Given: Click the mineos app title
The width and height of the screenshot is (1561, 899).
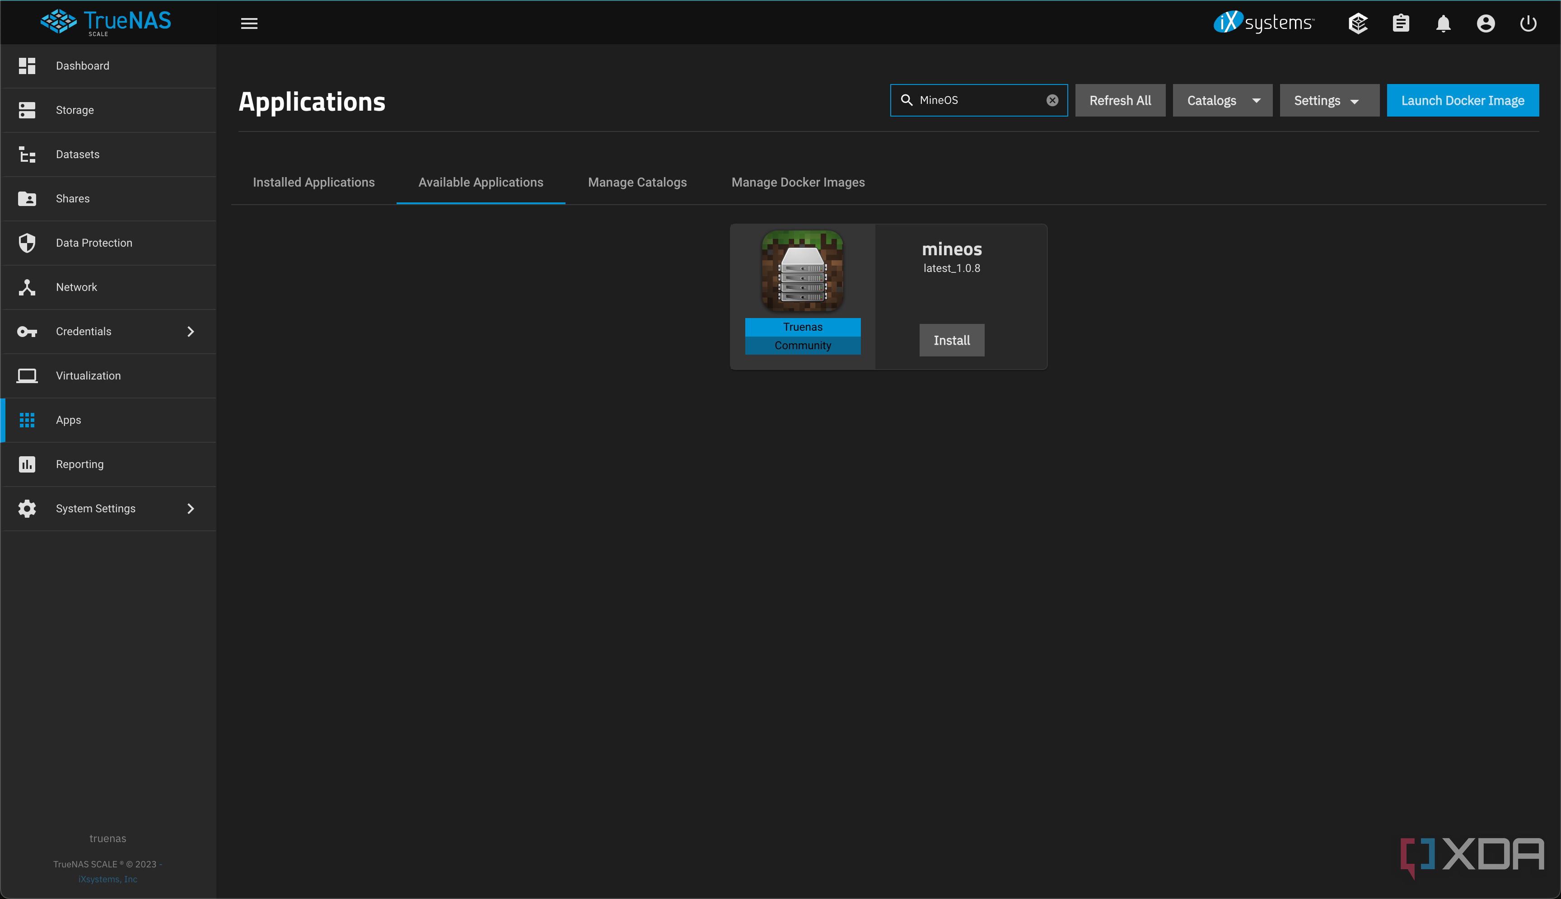Looking at the screenshot, I should [x=952, y=249].
